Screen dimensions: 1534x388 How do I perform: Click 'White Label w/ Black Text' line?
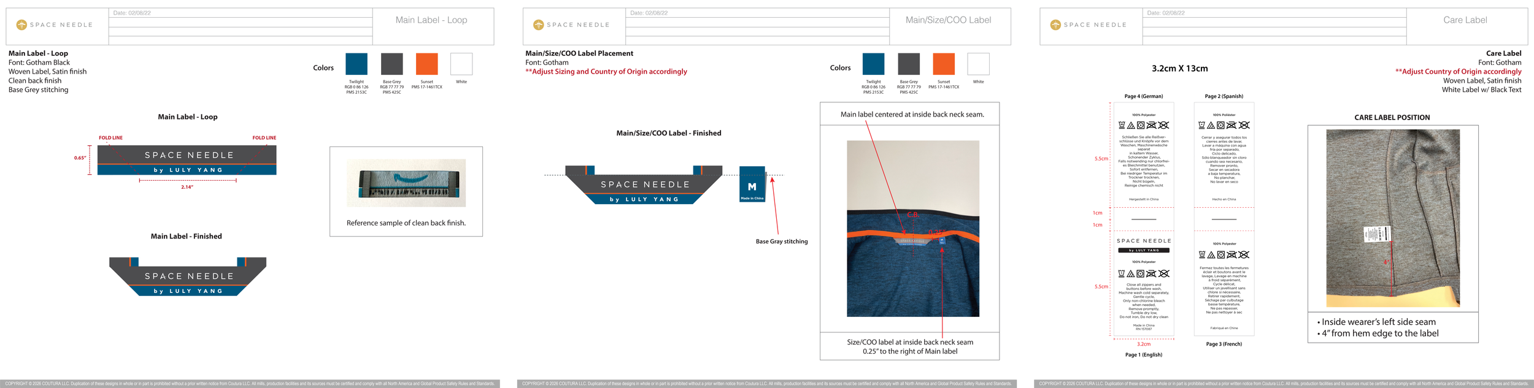(x=1482, y=89)
